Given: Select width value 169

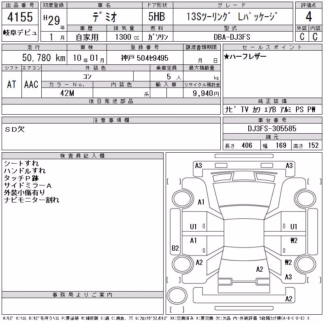Looking at the screenshot, I should [x=281, y=145].
